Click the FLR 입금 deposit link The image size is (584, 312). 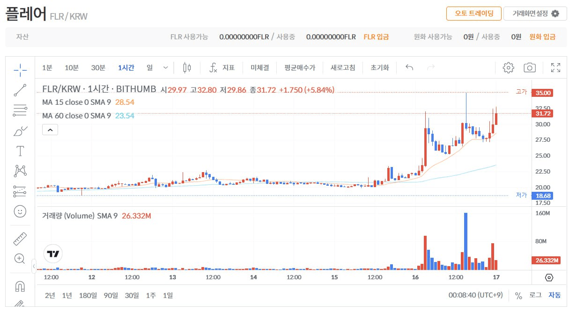376,37
